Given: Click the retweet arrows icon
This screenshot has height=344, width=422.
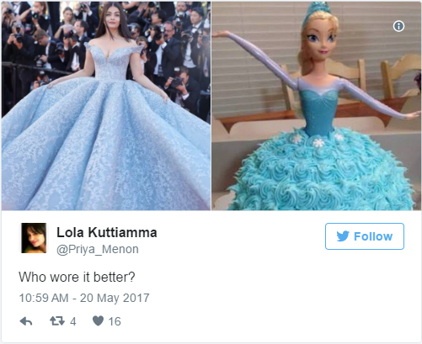Looking at the screenshot, I should [x=57, y=321].
